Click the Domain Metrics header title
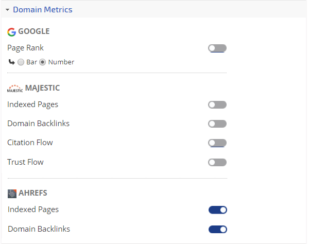The height and width of the screenshot is (244, 309). click(x=43, y=10)
